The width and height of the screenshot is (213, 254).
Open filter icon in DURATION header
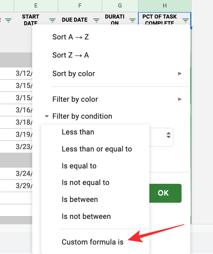(132, 20)
